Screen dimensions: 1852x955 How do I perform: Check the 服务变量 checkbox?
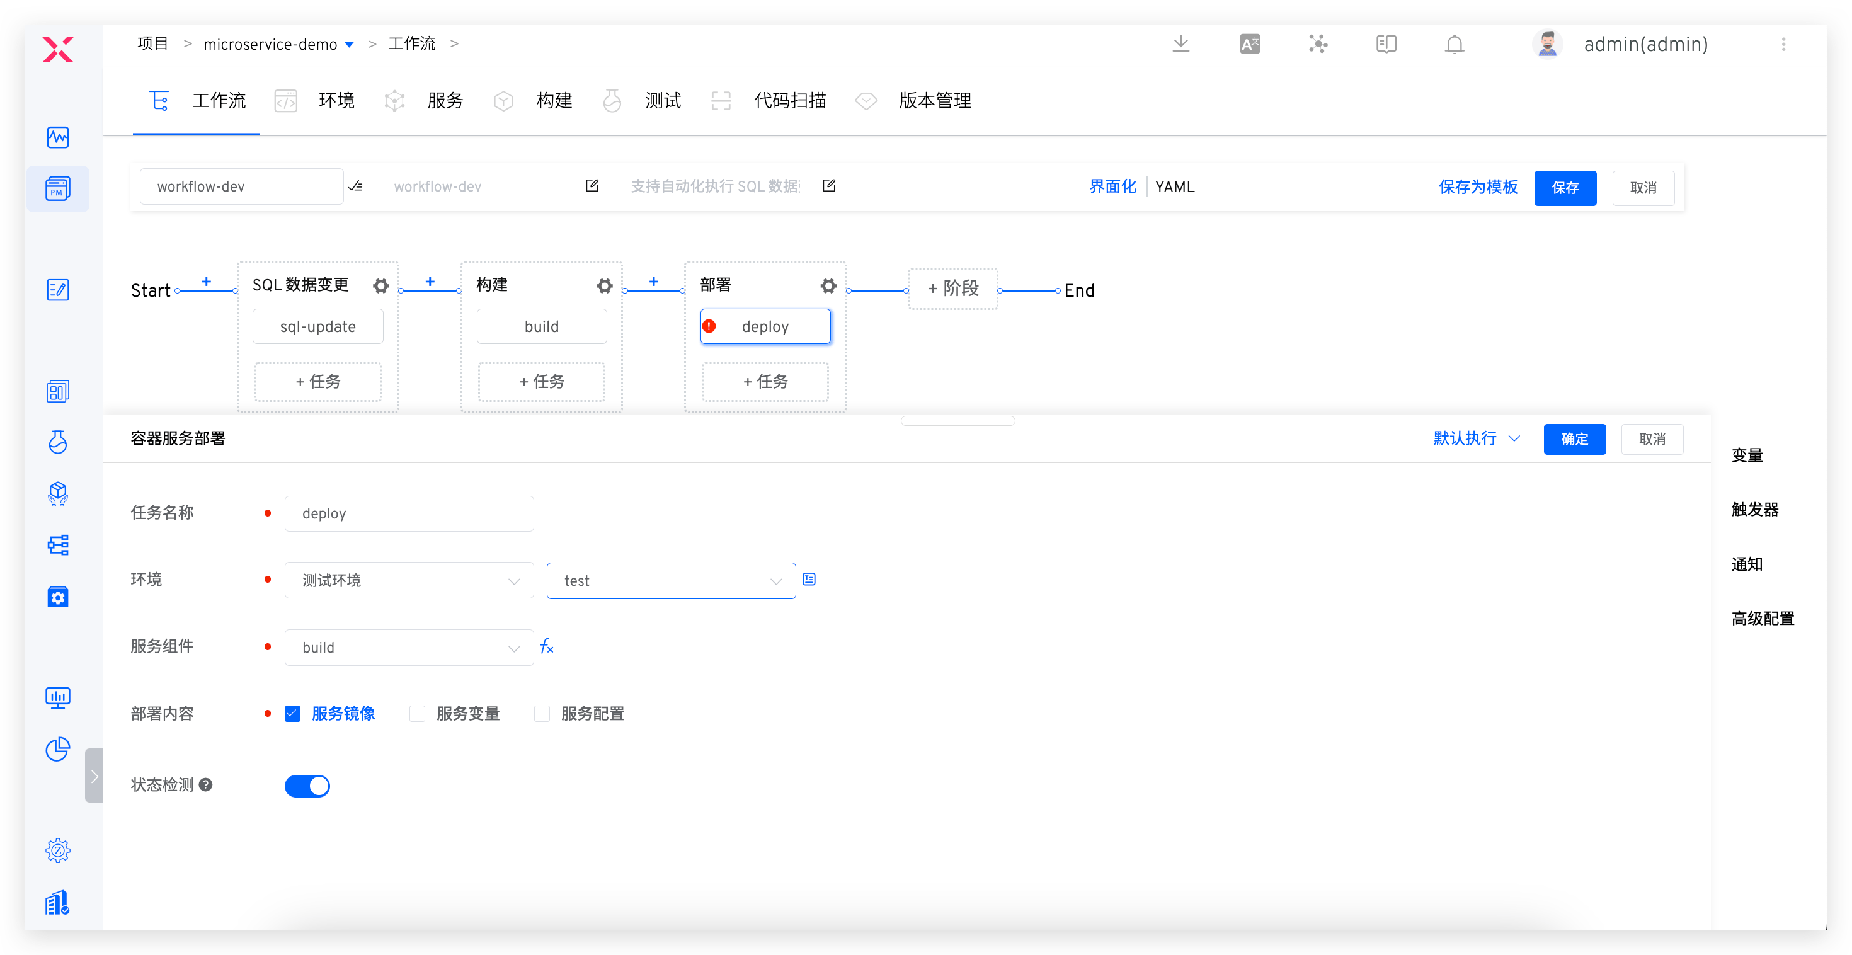click(x=417, y=713)
